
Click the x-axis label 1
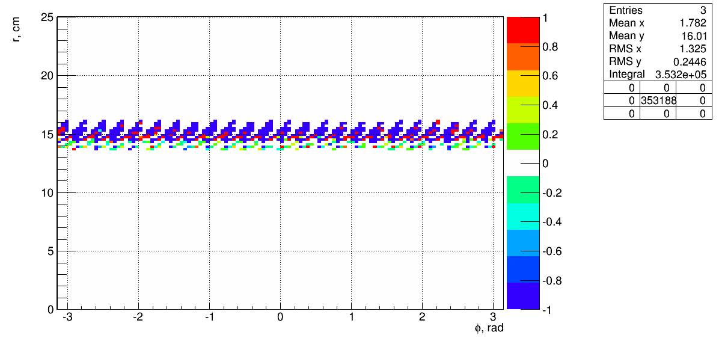pyautogui.click(x=351, y=318)
